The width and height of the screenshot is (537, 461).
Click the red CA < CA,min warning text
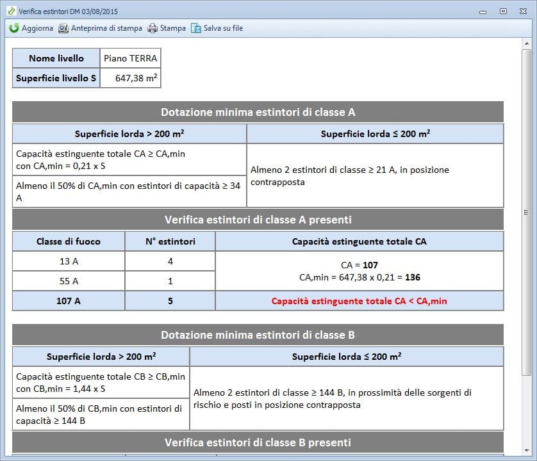coord(359,301)
